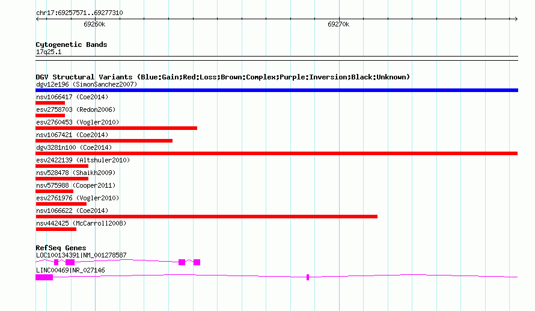Open esv2761976 (Vogler2010) variant label

coord(78,198)
